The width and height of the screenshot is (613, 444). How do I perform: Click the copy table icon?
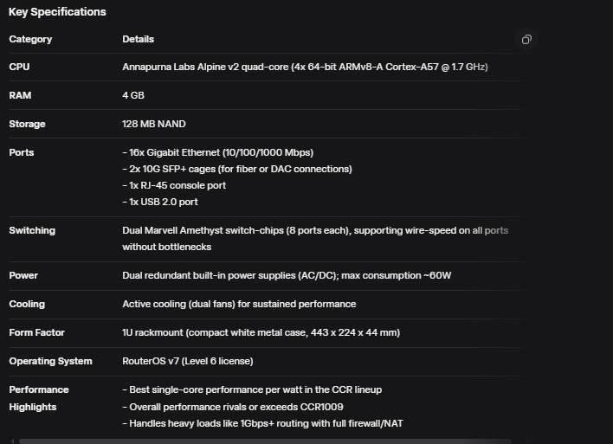click(x=526, y=40)
